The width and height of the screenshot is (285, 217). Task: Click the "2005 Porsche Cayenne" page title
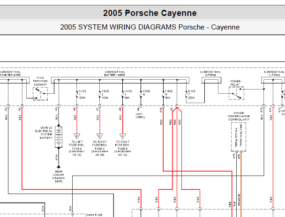[150, 13]
